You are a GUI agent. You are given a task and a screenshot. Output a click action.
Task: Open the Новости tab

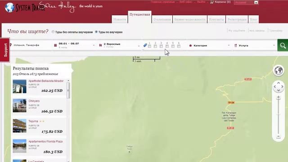120,19
